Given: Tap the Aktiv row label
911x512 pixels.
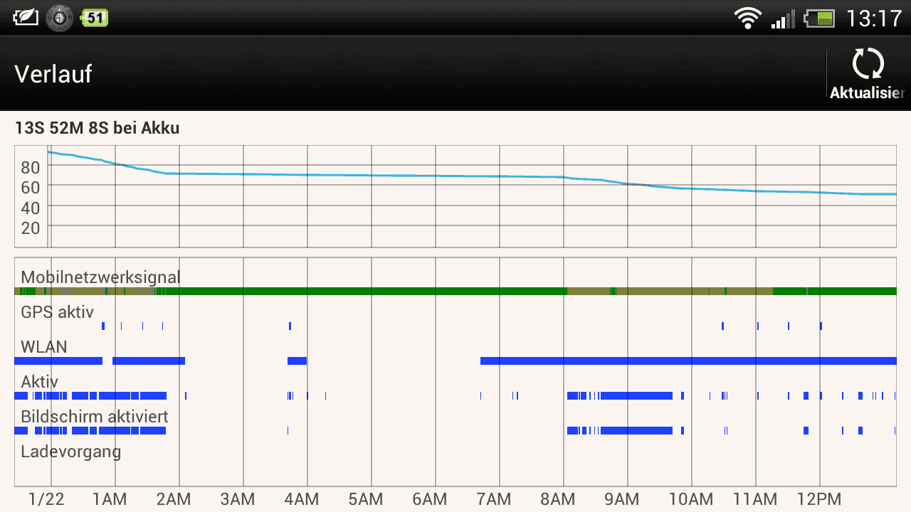Looking at the screenshot, I should pos(40,381).
